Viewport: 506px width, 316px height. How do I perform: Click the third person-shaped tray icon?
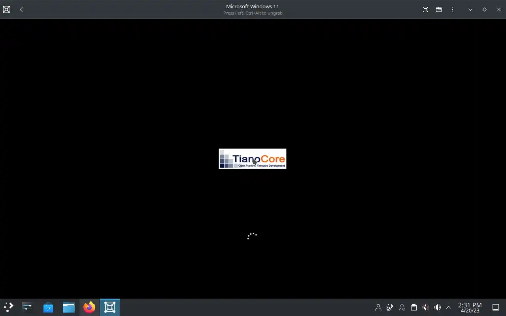click(402, 307)
